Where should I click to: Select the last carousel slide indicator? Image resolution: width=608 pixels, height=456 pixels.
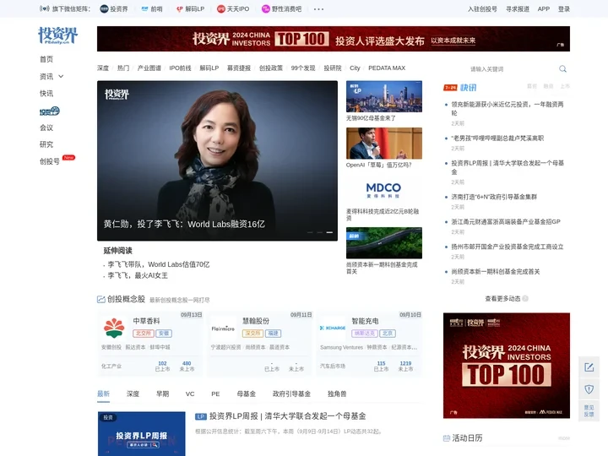pyautogui.click(x=329, y=232)
